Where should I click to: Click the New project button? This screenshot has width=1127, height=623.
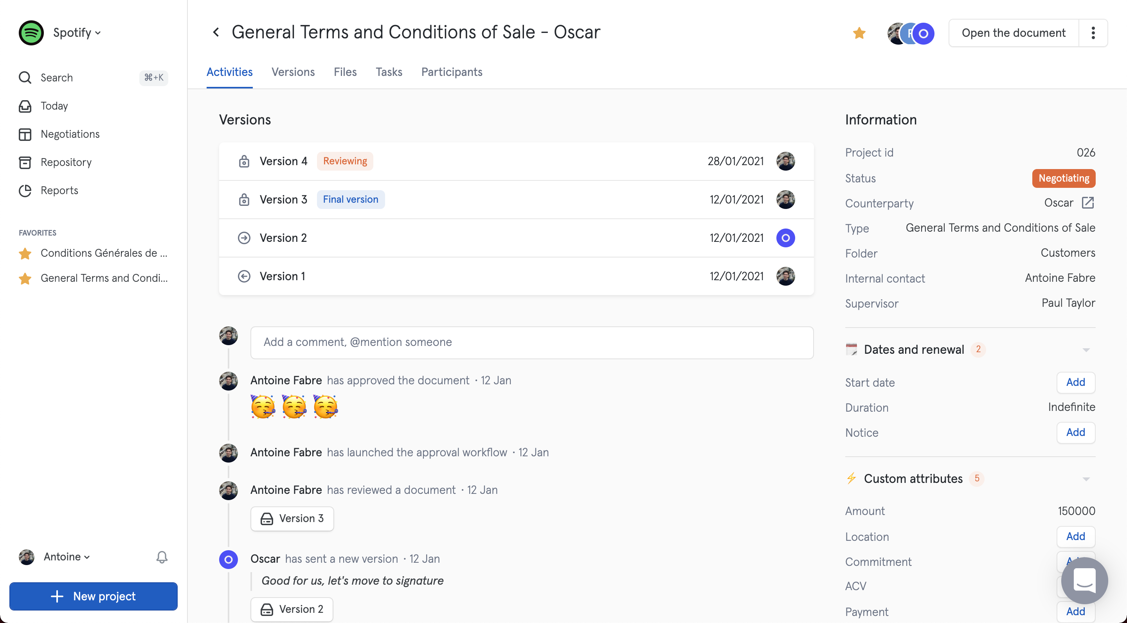pyautogui.click(x=93, y=596)
